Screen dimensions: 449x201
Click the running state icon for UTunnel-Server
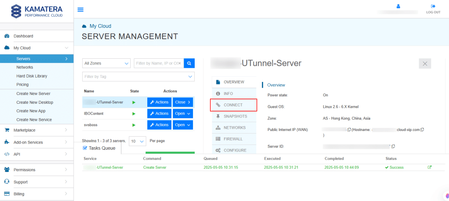pos(134,102)
